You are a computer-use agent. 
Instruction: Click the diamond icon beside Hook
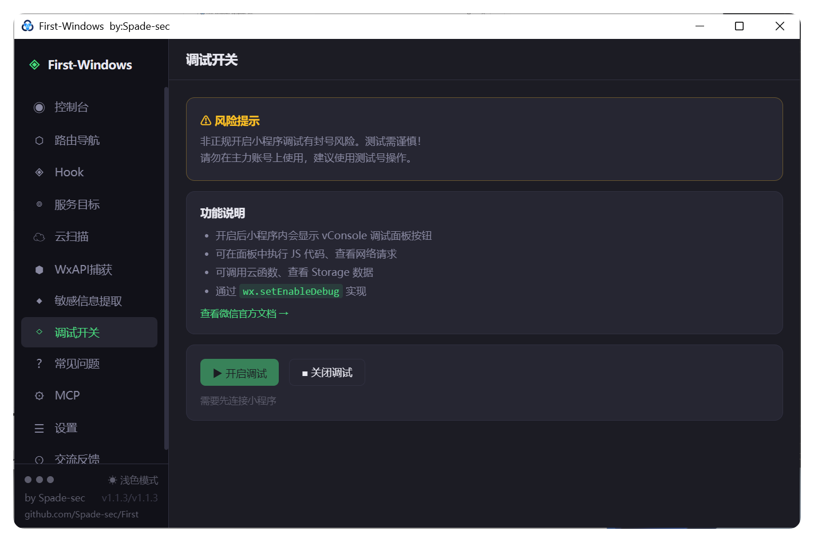39,172
